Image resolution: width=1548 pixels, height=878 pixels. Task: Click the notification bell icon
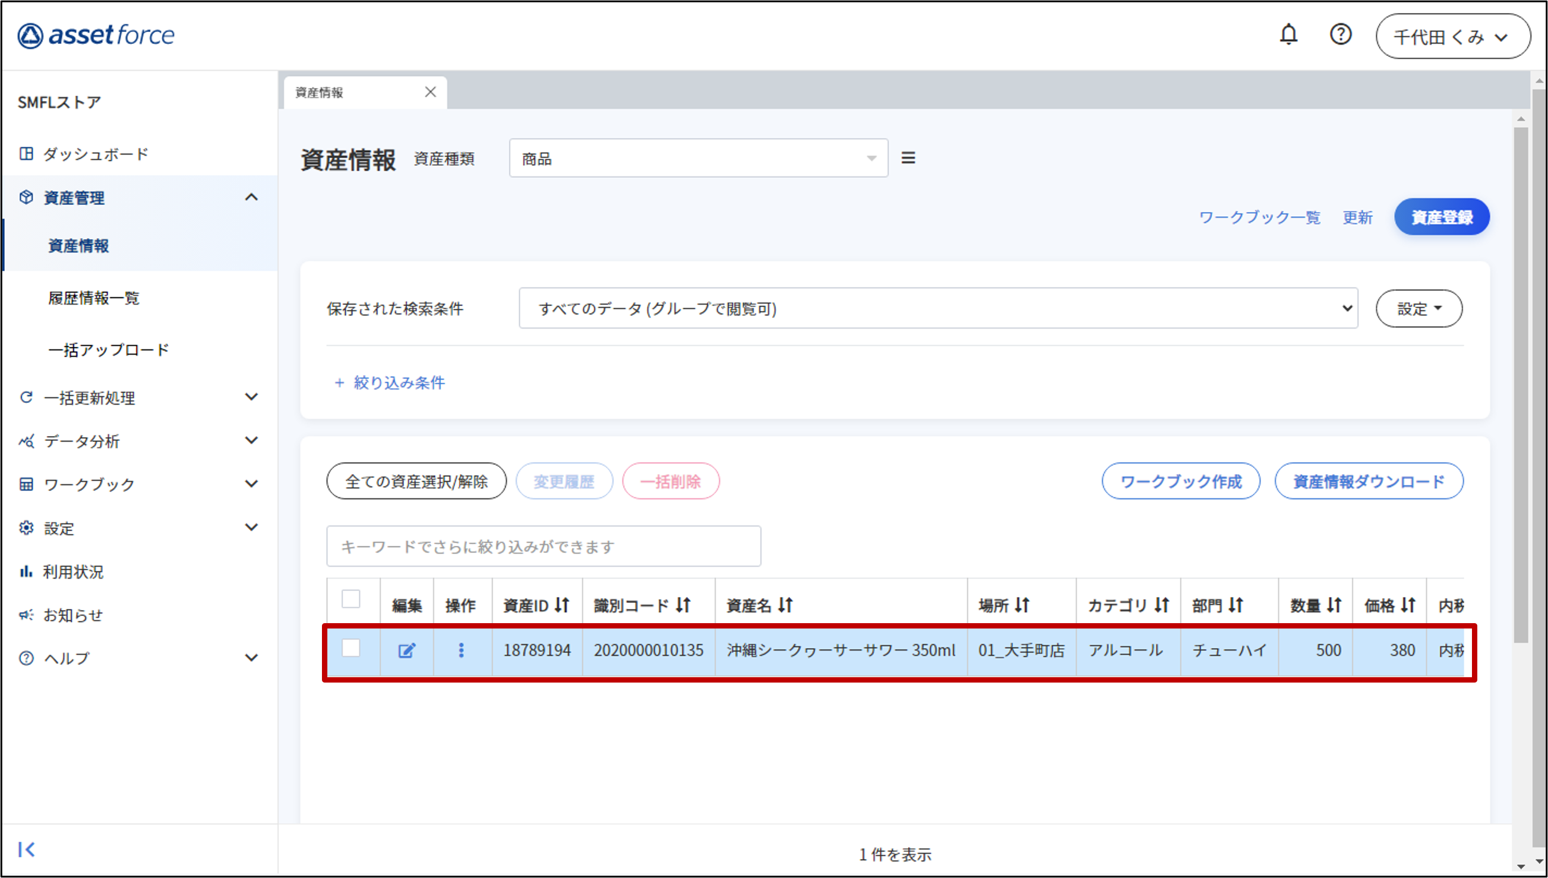(x=1289, y=34)
